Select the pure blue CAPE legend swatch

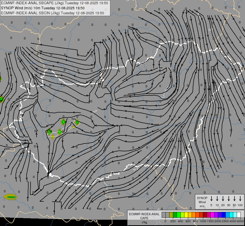point(224,215)
